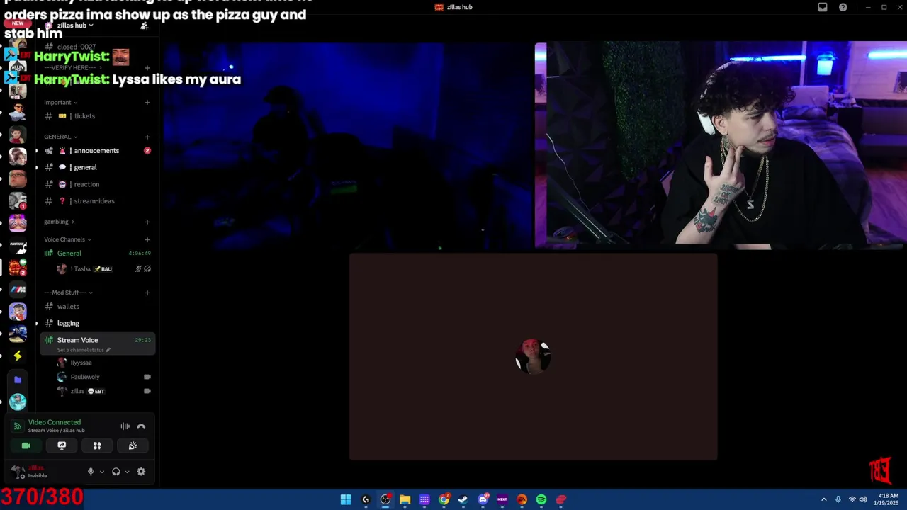
Task: Click the avatar in the empty video tile
Action: coord(533,356)
